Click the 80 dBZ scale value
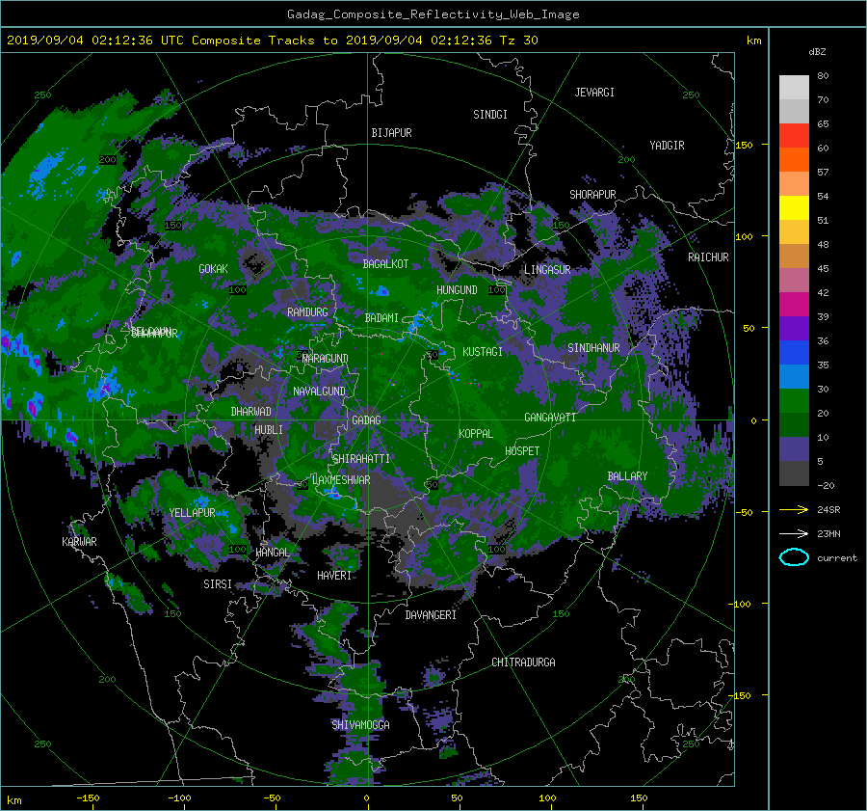 click(x=823, y=76)
